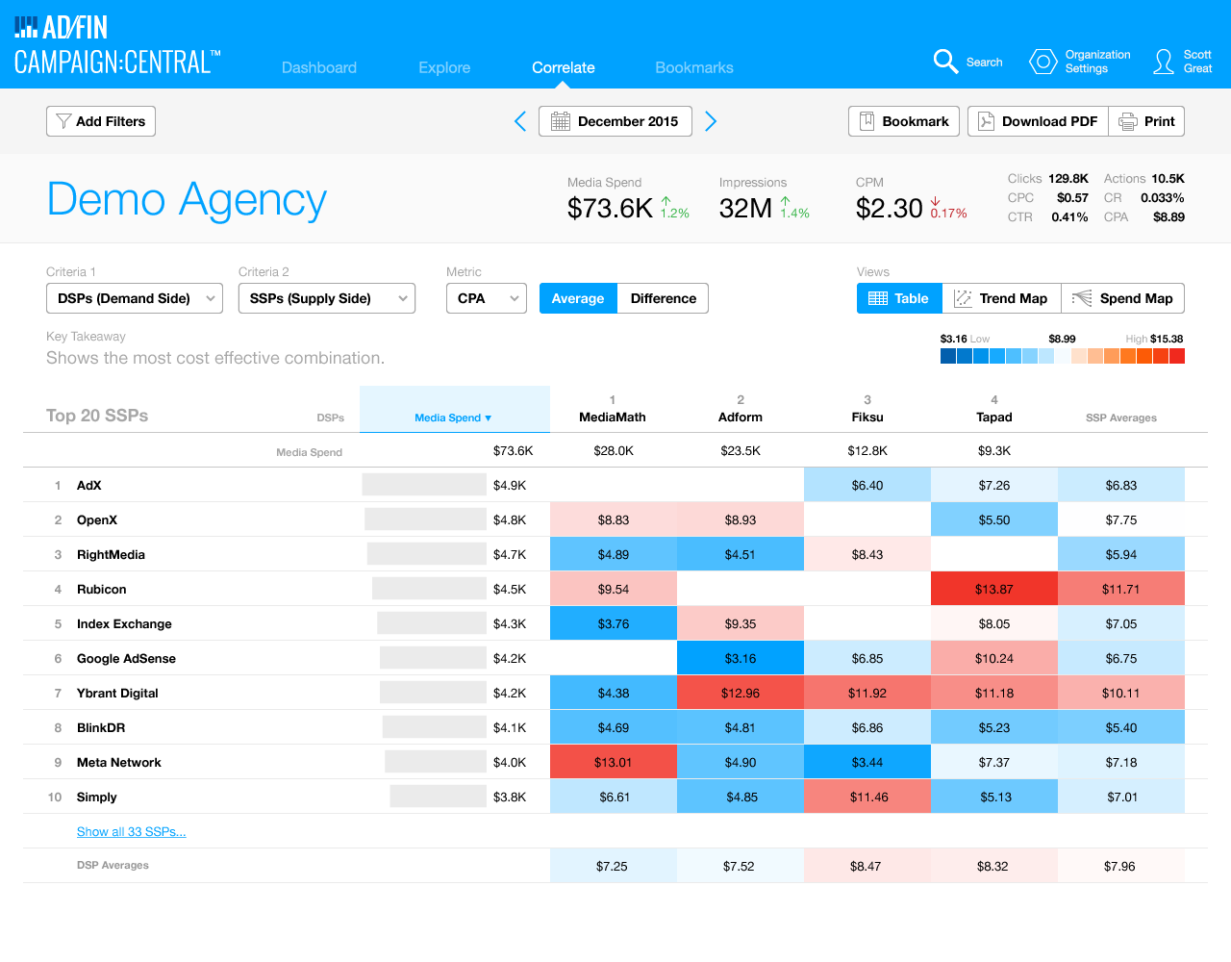Open Criteria 1 DSPs (Demand Side) dropdown

tap(135, 298)
